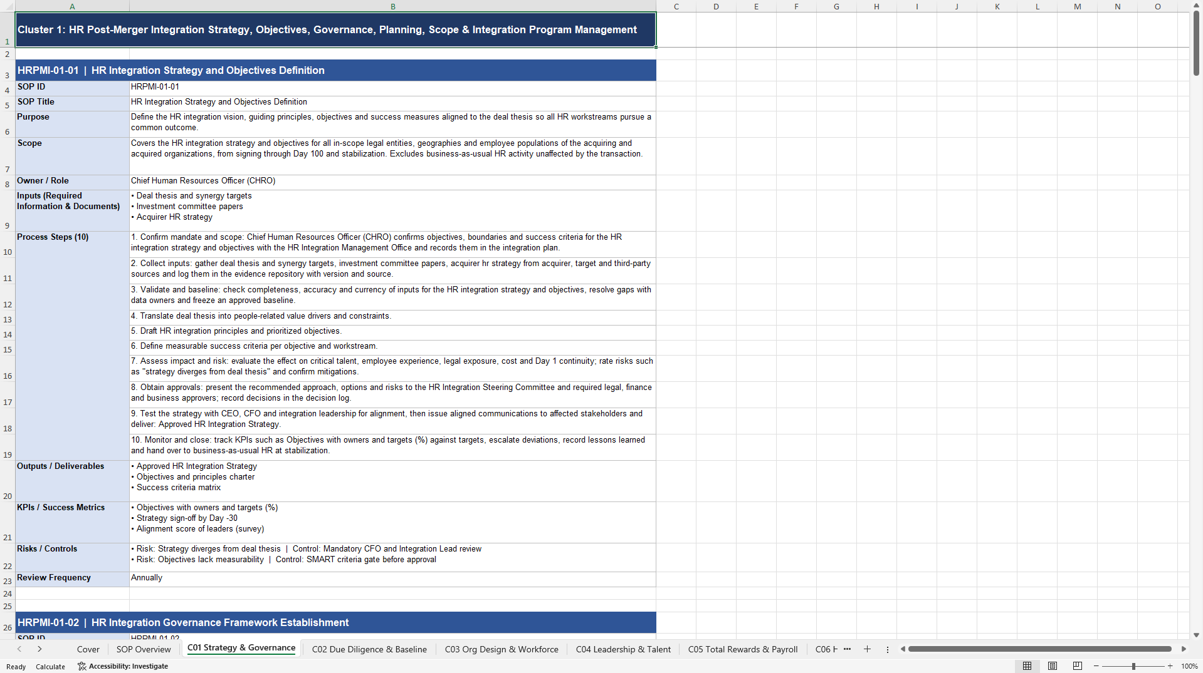Click HRPMI-01-01 section header row
This screenshot has height=673, width=1203.
click(x=335, y=70)
